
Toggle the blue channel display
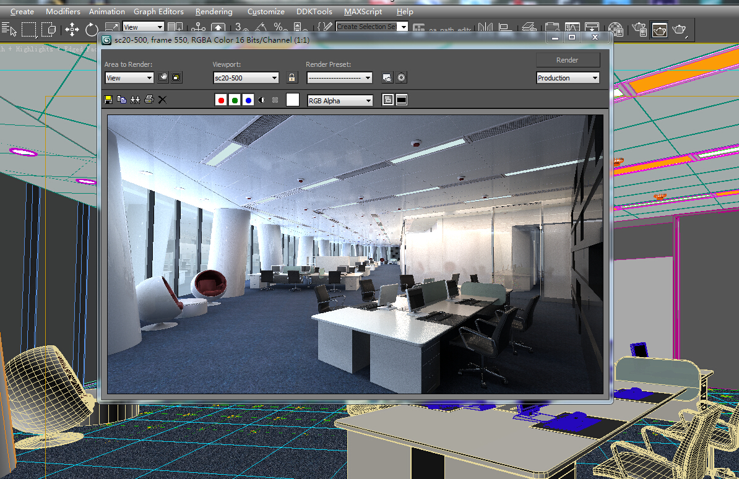[x=248, y=100]
